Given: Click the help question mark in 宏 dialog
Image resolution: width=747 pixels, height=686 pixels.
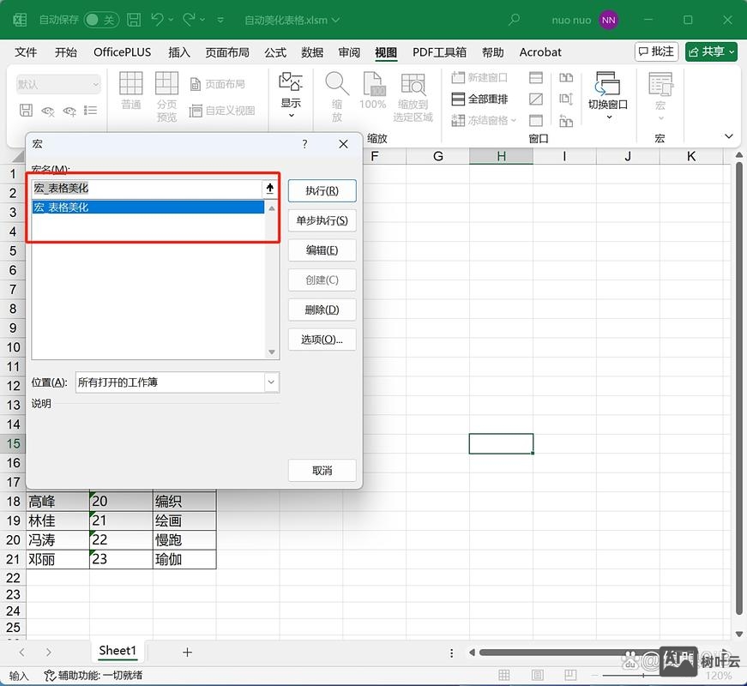Looking at the screenshot, I should 304,145.
